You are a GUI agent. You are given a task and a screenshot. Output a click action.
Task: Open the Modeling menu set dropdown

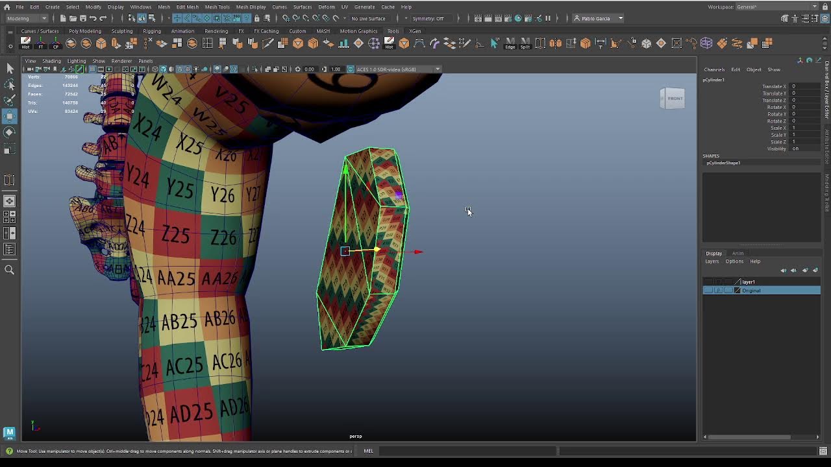26,18
